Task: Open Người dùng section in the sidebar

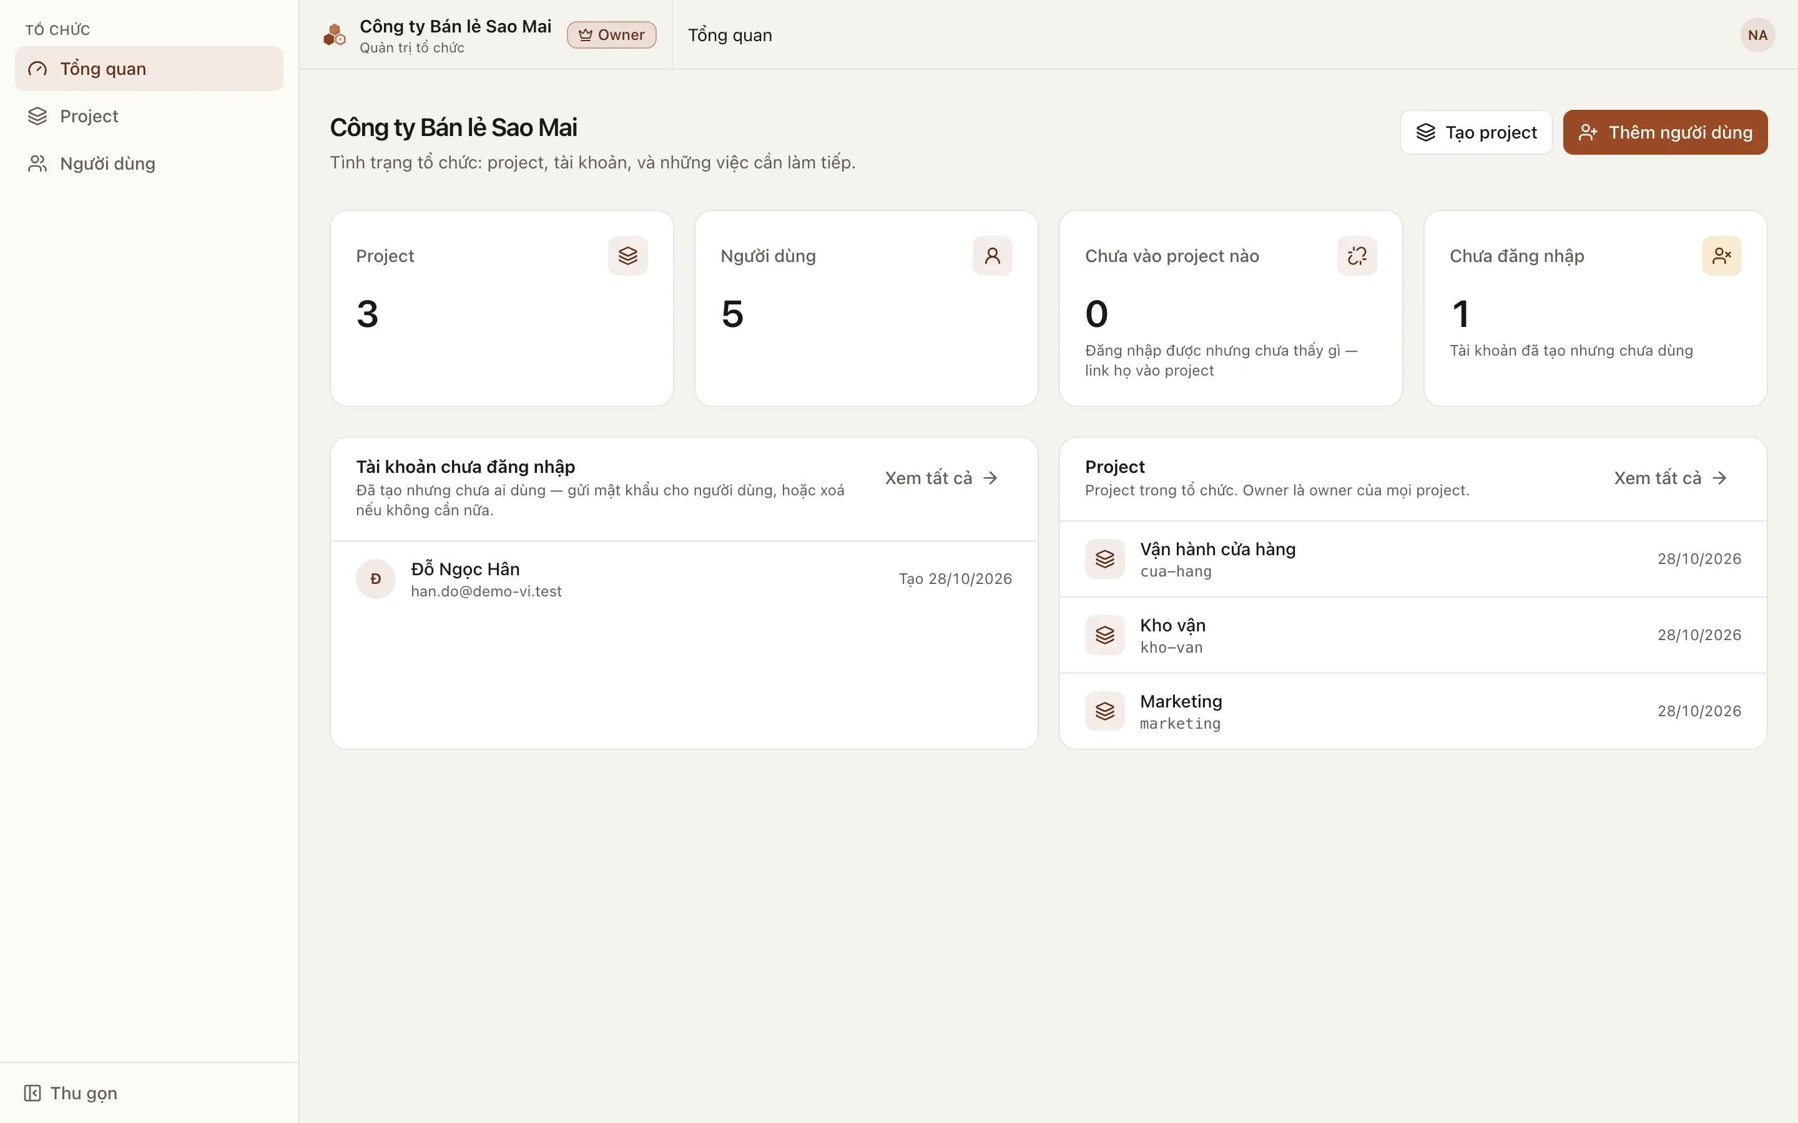Action: 149,163
